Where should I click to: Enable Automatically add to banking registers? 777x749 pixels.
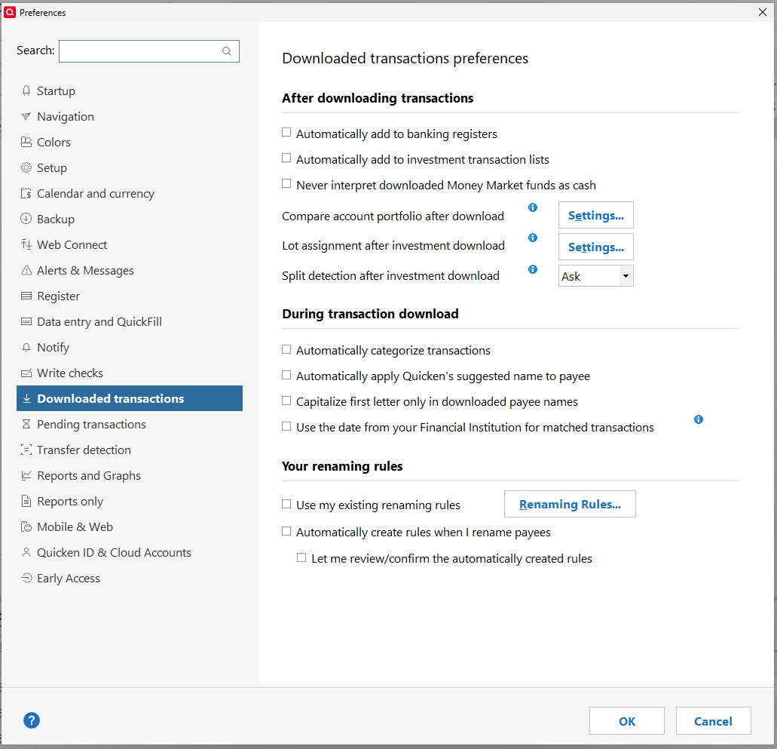(x=286, y=133)
